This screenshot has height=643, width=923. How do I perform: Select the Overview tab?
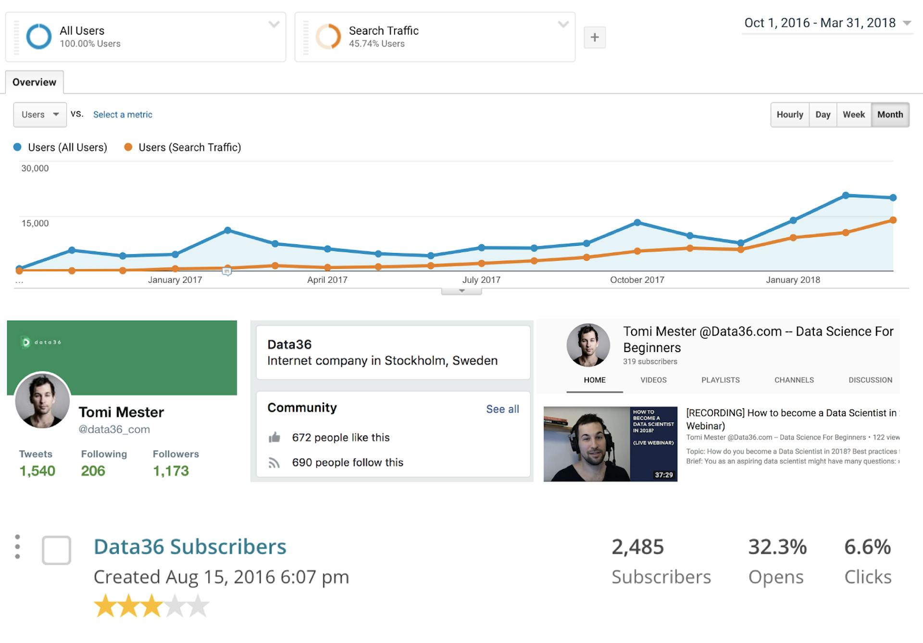pyautogui.click(x=34, y=82)
